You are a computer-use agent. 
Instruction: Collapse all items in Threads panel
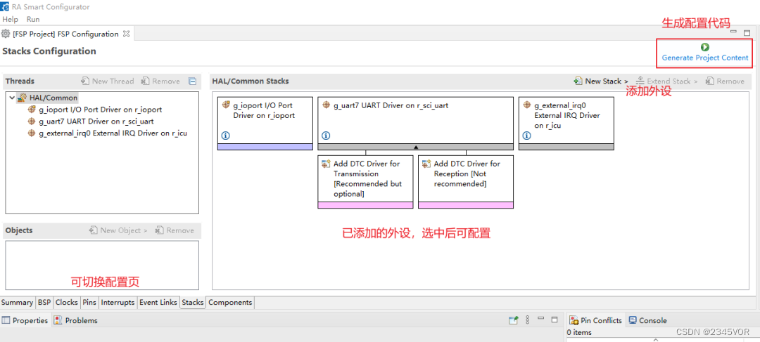[192, 81]
